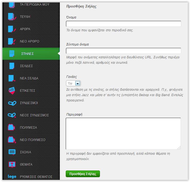Screen dimensions: 190x182
Task: Go to ΘΕΜΑΤΑ label
Action: (x=26, y=165)
